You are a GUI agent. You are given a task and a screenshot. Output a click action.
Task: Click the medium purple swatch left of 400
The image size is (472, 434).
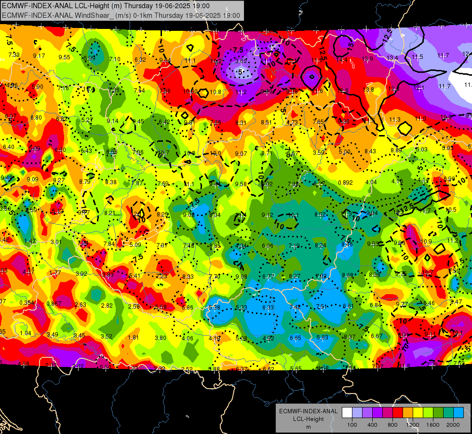tap(367, 413)
